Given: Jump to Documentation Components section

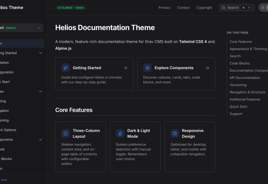Looking at the screenshot, I should pyautogui.click(x=249, y=70).
